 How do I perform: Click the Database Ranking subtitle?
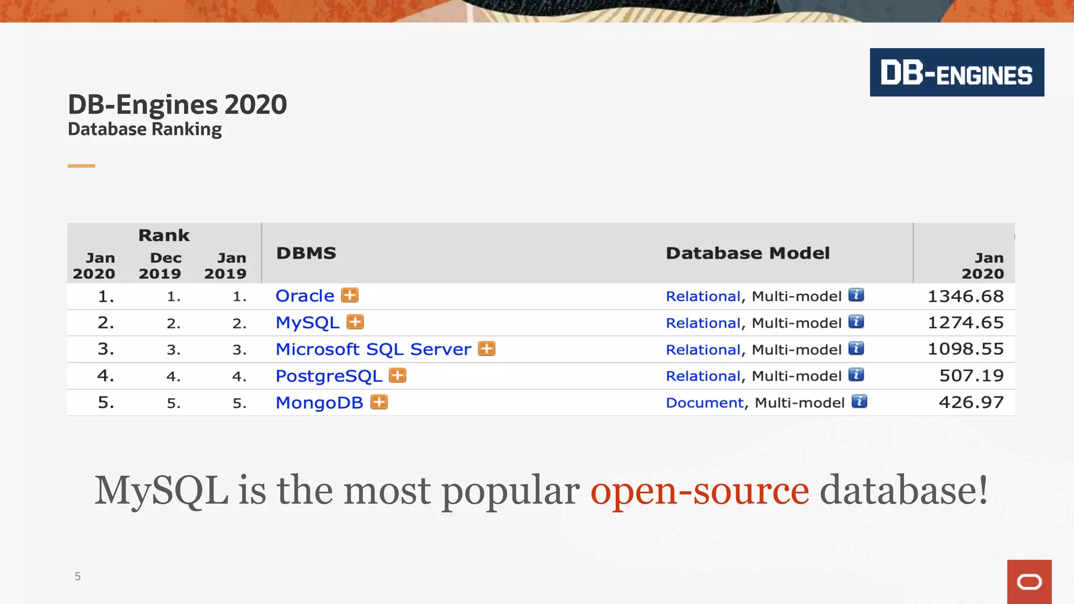pyautogui.click(x=145, y=130)
